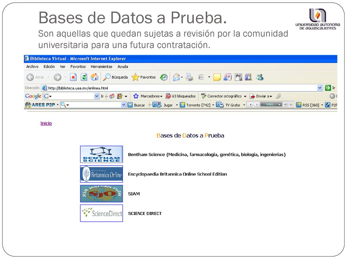Open Ayuda menu
The width and height of the screenshot is (347, 260).
coord(123,67)
